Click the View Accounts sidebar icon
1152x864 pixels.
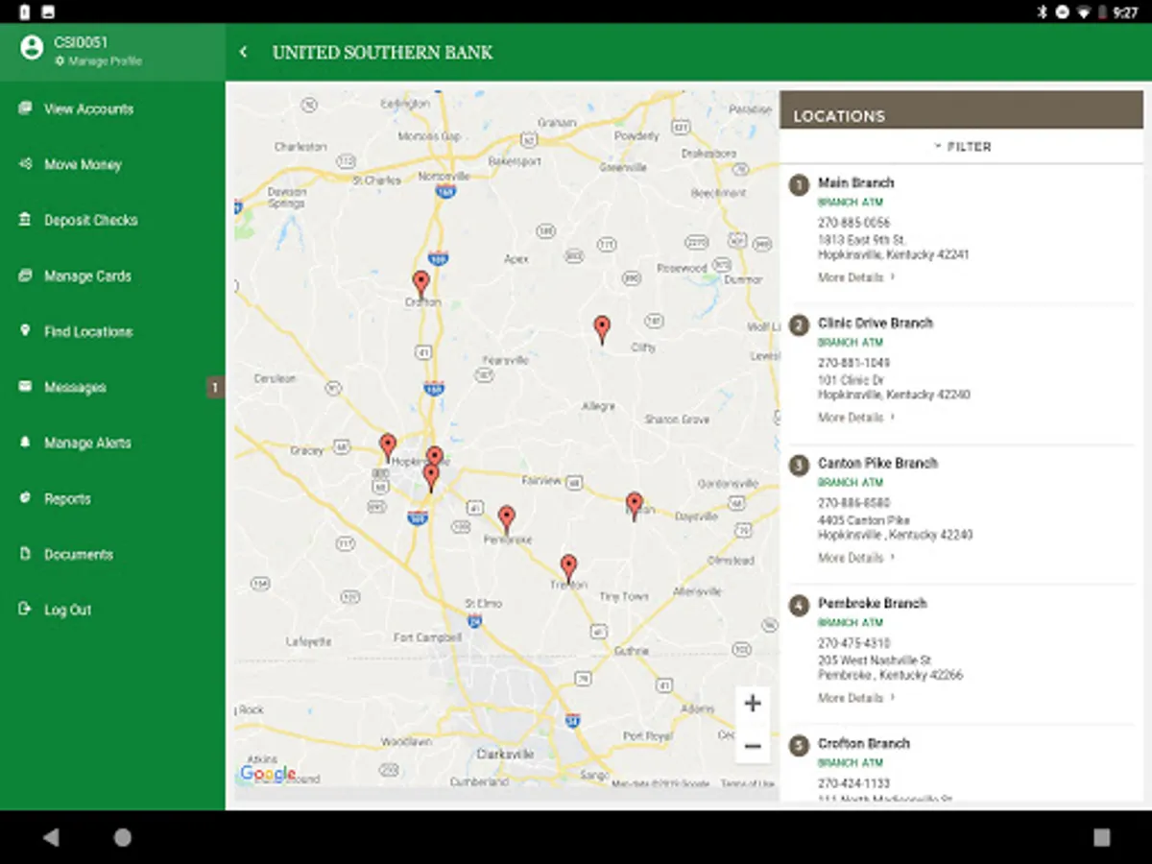pyautogui.click(x=25, y=108)
